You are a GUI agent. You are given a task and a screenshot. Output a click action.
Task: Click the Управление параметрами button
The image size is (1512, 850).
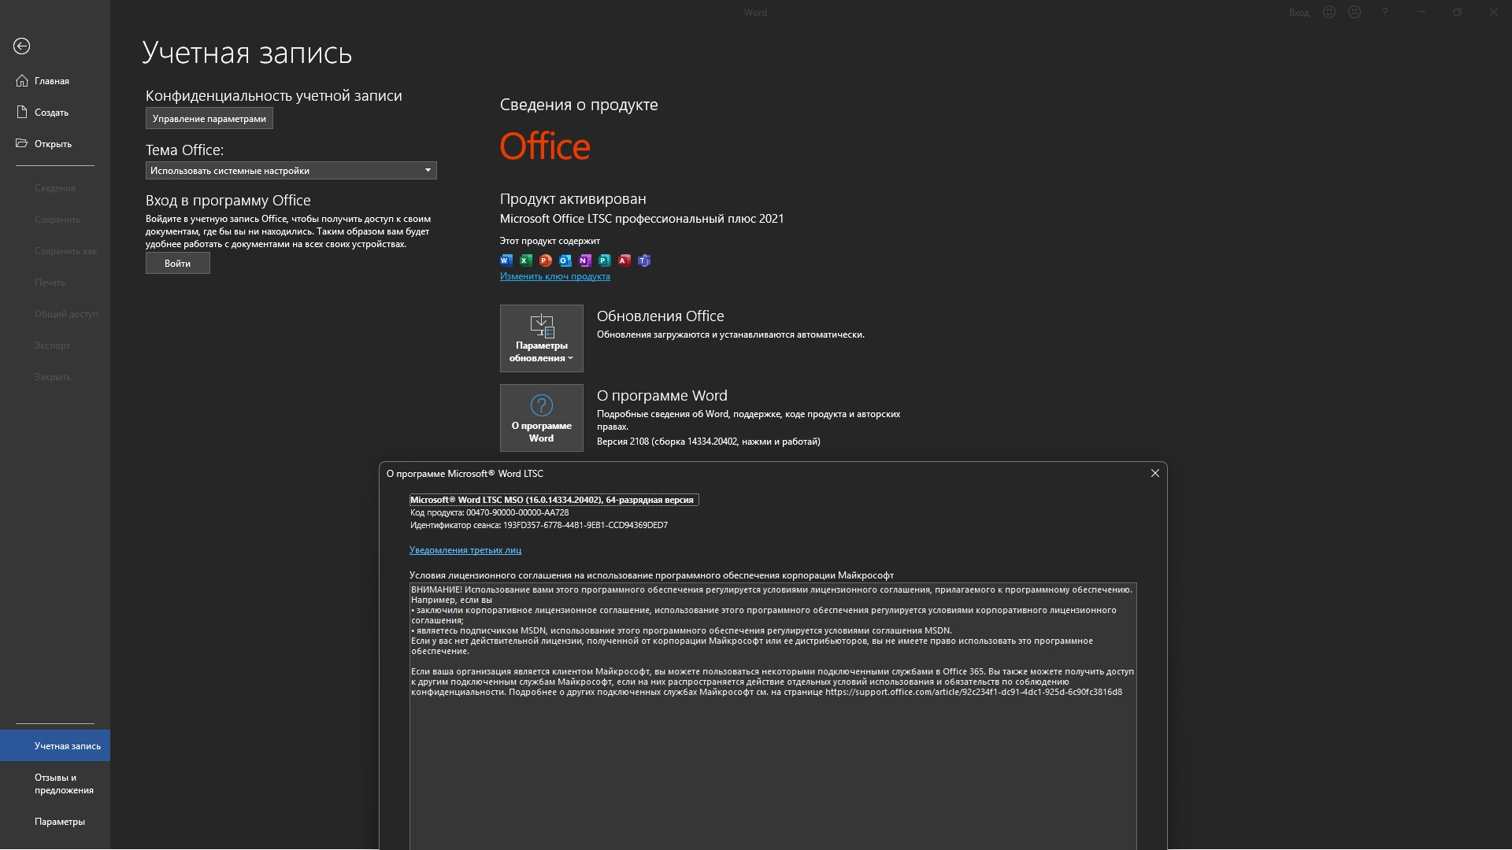209,119
